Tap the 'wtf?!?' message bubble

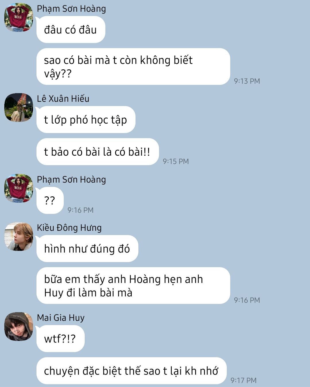60,339
